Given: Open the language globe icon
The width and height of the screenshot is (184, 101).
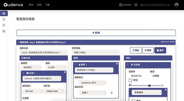Looking at the screenshot, I should pos(136,5).
